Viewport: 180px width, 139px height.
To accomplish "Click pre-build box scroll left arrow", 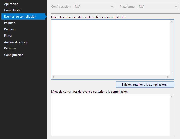I will tap(54, 77).
